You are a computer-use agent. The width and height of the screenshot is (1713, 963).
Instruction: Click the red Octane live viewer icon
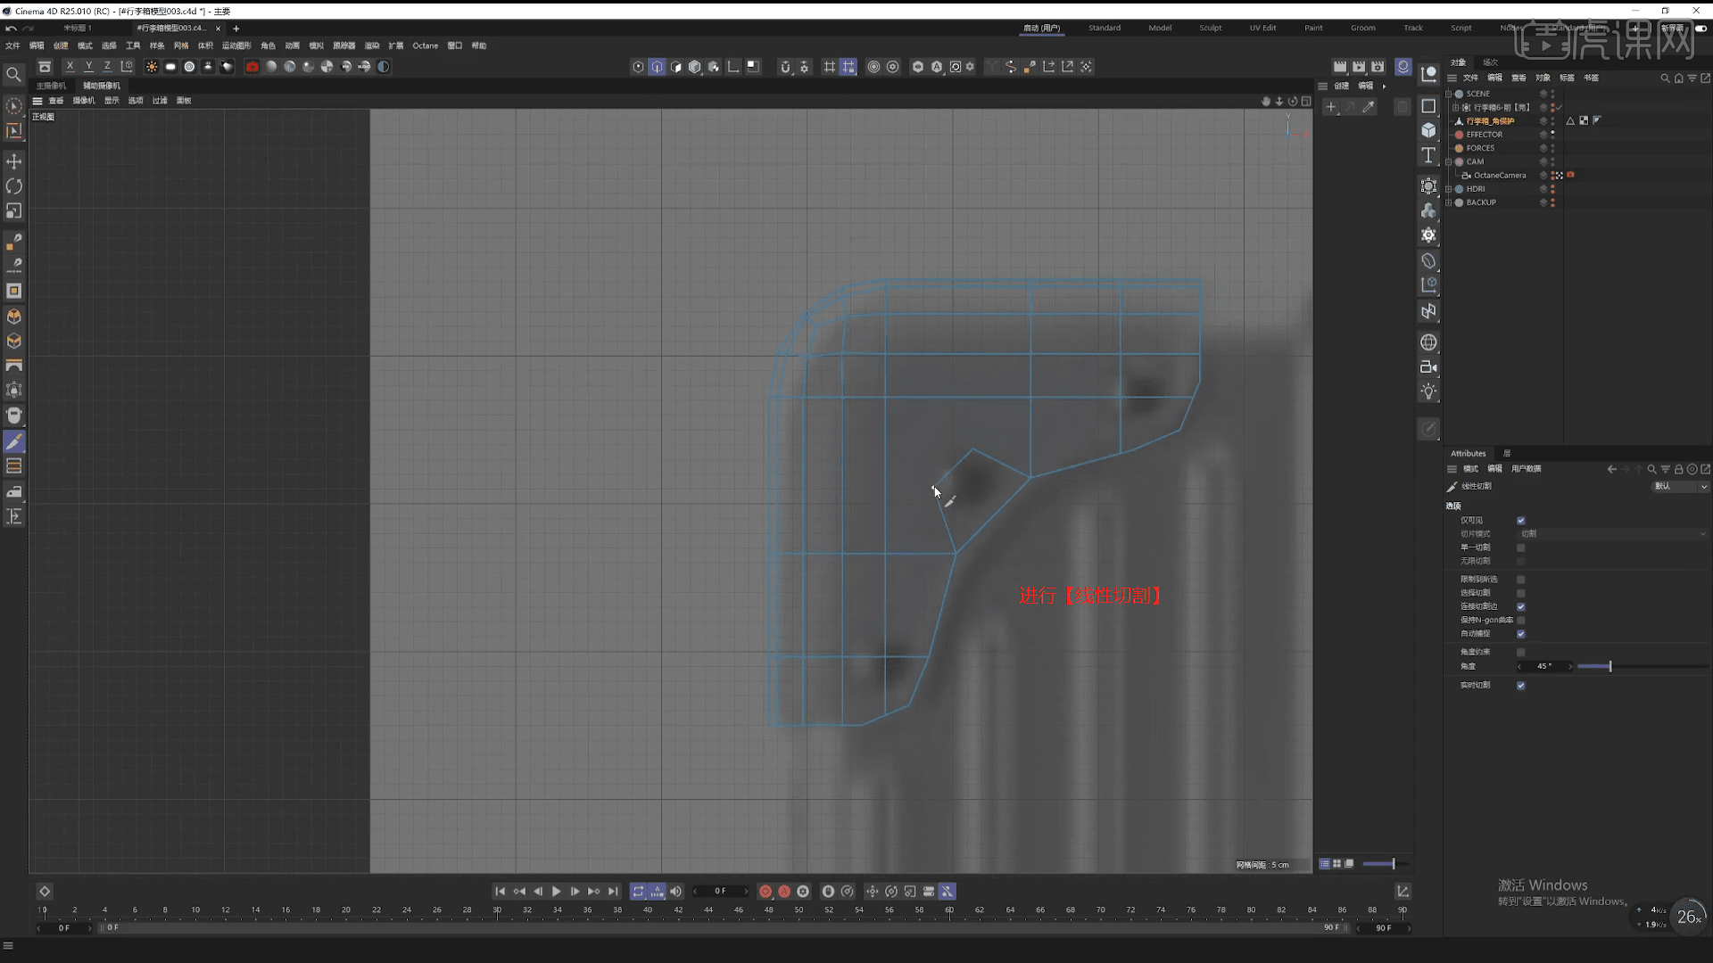[x=252, y=67]
